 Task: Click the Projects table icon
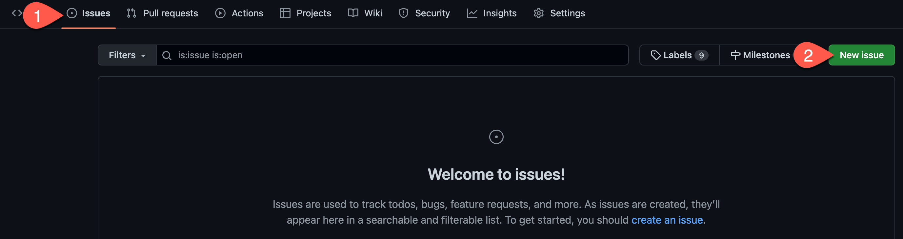pos(285,13)
